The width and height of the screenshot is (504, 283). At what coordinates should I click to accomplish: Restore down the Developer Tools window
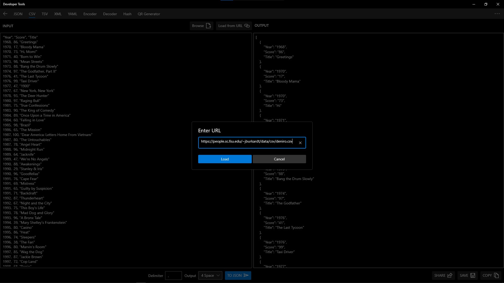(486, 4)
